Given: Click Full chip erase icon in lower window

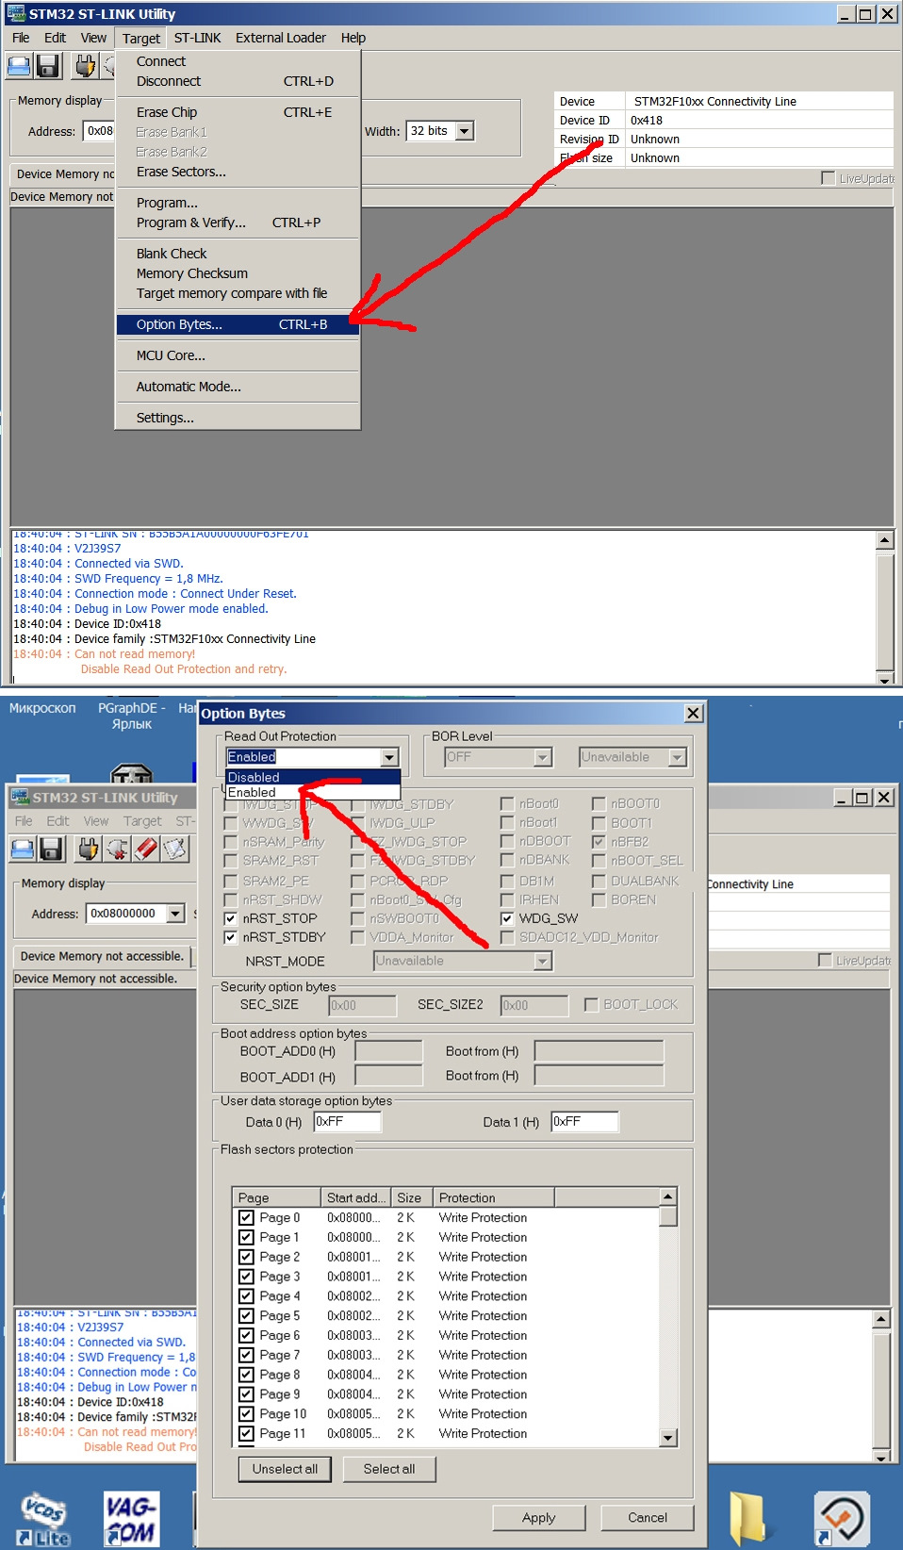Looking at the screenshot, I should [x=146, y=849].
